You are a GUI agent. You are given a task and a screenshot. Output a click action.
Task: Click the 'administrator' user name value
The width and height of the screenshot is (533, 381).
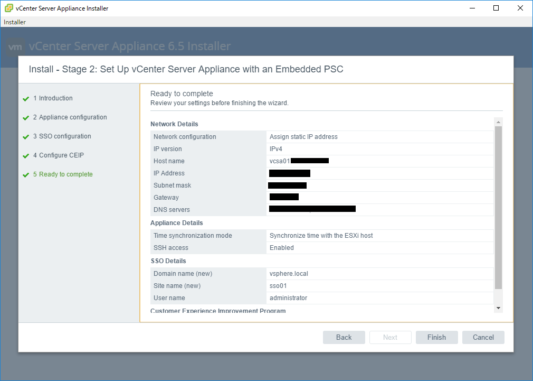(x=288, y=298)
